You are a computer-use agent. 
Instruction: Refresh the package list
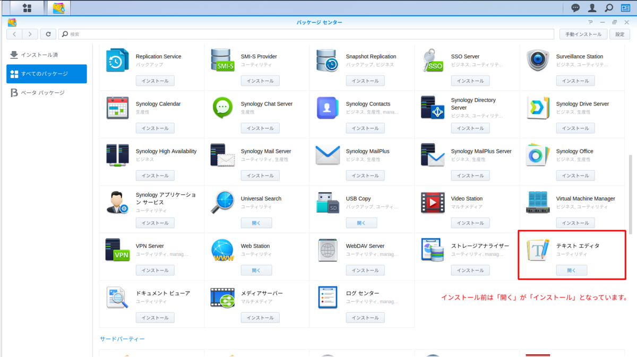click(x=48, y=34)
